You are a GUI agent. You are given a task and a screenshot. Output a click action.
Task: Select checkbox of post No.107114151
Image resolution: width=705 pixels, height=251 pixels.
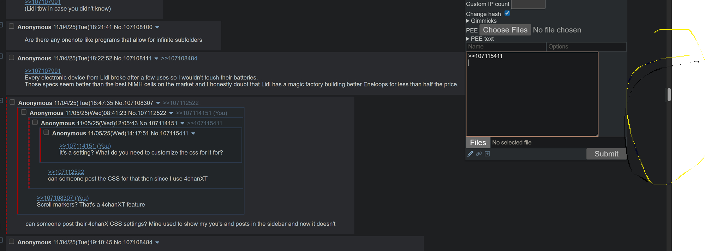tap(35, 122)
